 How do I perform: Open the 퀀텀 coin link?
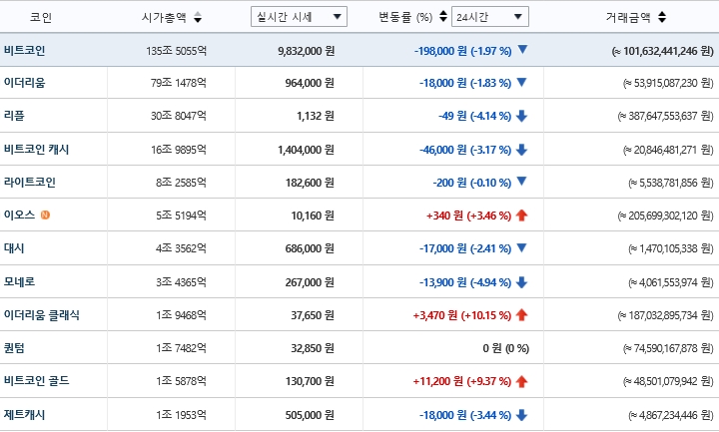click(x=14, y=348)
